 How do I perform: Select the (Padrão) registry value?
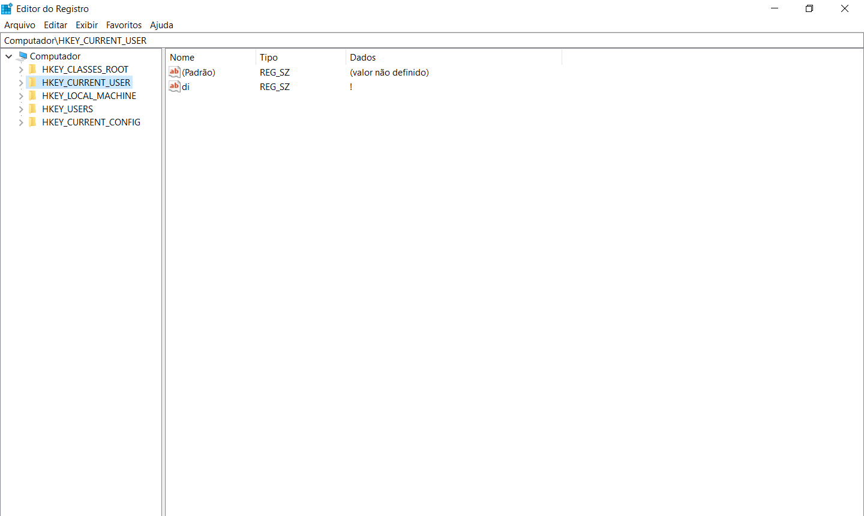pyautogui.click(x=198, y=72)
